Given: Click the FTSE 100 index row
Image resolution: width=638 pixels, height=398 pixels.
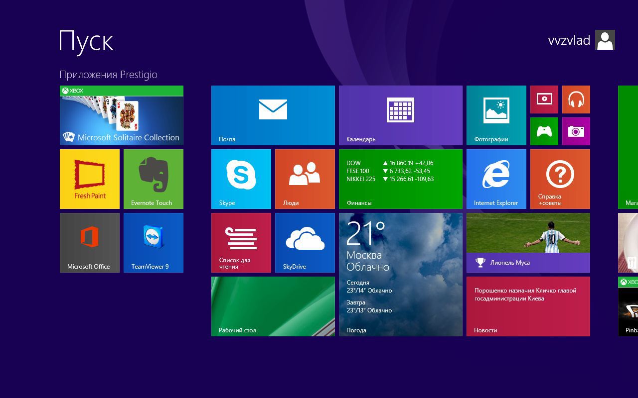Looking at the screenshot, I should [388, 171].
